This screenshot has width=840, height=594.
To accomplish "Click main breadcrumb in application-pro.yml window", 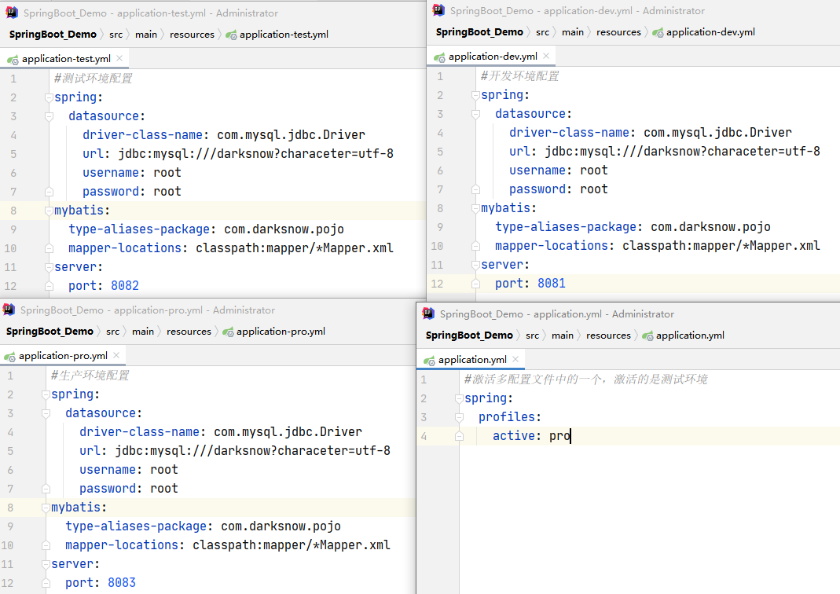I will tap(143, 332).
